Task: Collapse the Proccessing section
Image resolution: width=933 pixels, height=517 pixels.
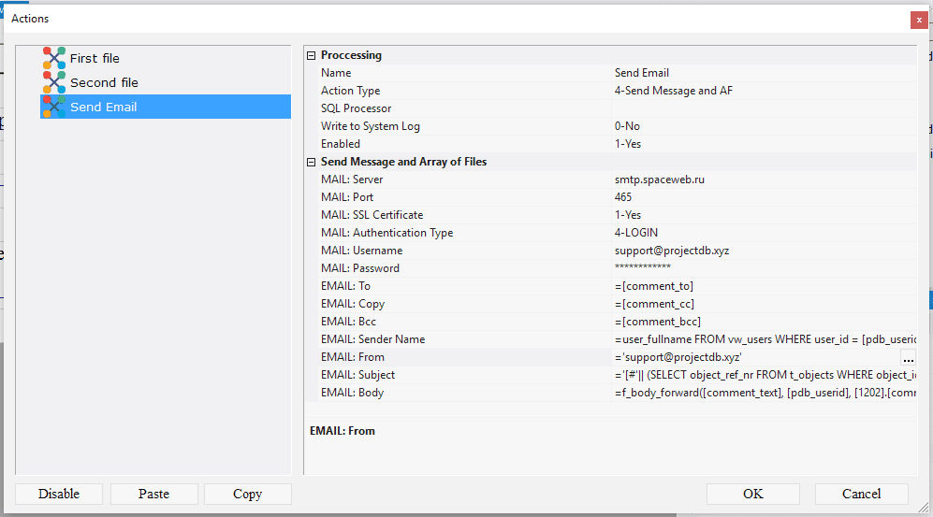Action: pos(312,55)
